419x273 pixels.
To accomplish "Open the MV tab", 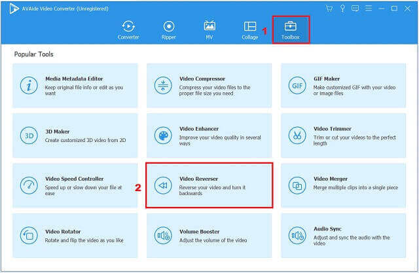I will coord(209,30).
